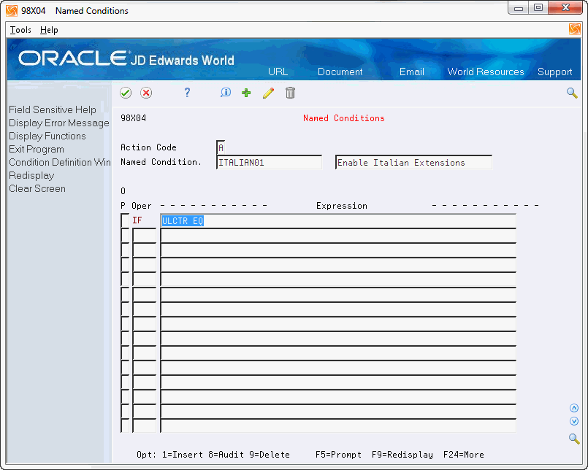Click the pencil change icon
Screen dimensions: 588x470
point(269,93)
